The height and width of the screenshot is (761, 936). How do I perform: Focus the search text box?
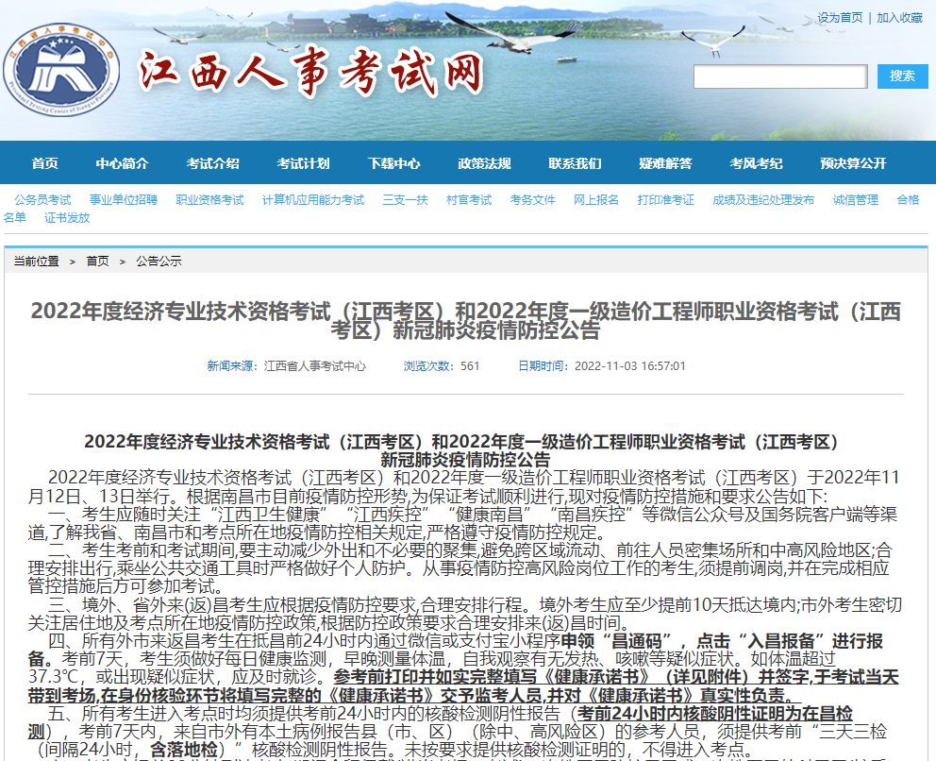point(779,76)
